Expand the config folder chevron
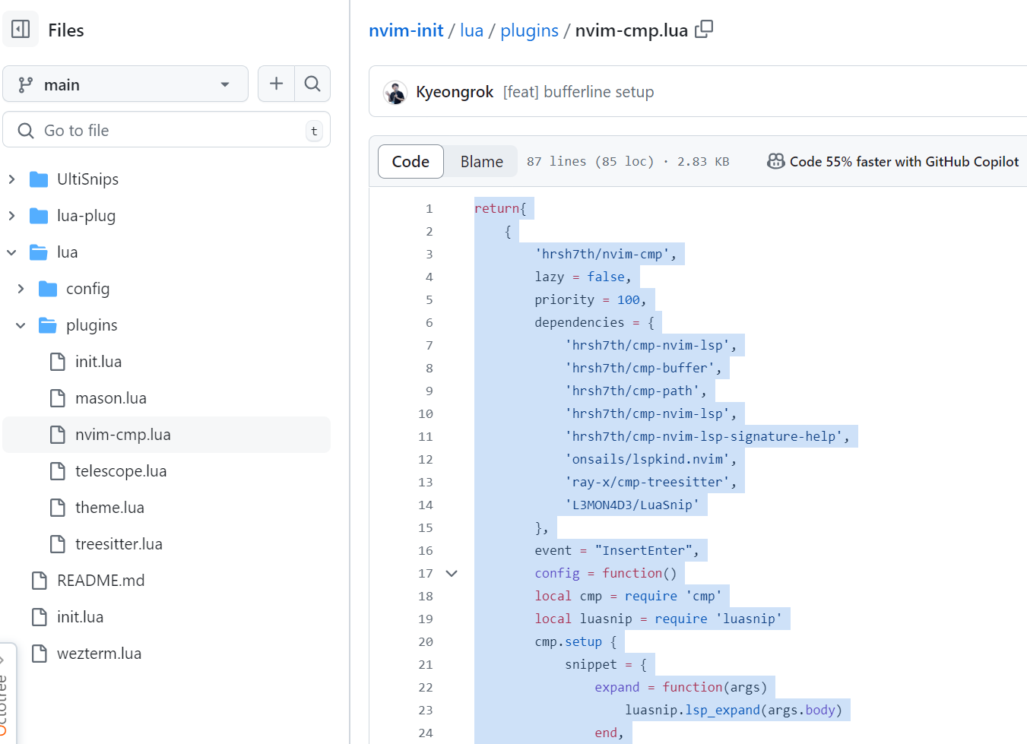 [21, 289]
